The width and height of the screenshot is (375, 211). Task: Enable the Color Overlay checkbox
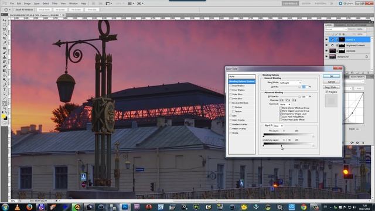point(231,120)
